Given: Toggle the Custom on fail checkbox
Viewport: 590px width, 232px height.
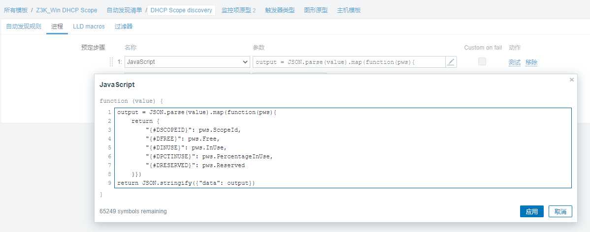Looking at the screenshot, I should 482,61.
